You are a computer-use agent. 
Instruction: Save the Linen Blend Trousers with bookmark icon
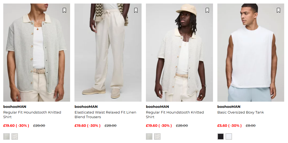136,10
